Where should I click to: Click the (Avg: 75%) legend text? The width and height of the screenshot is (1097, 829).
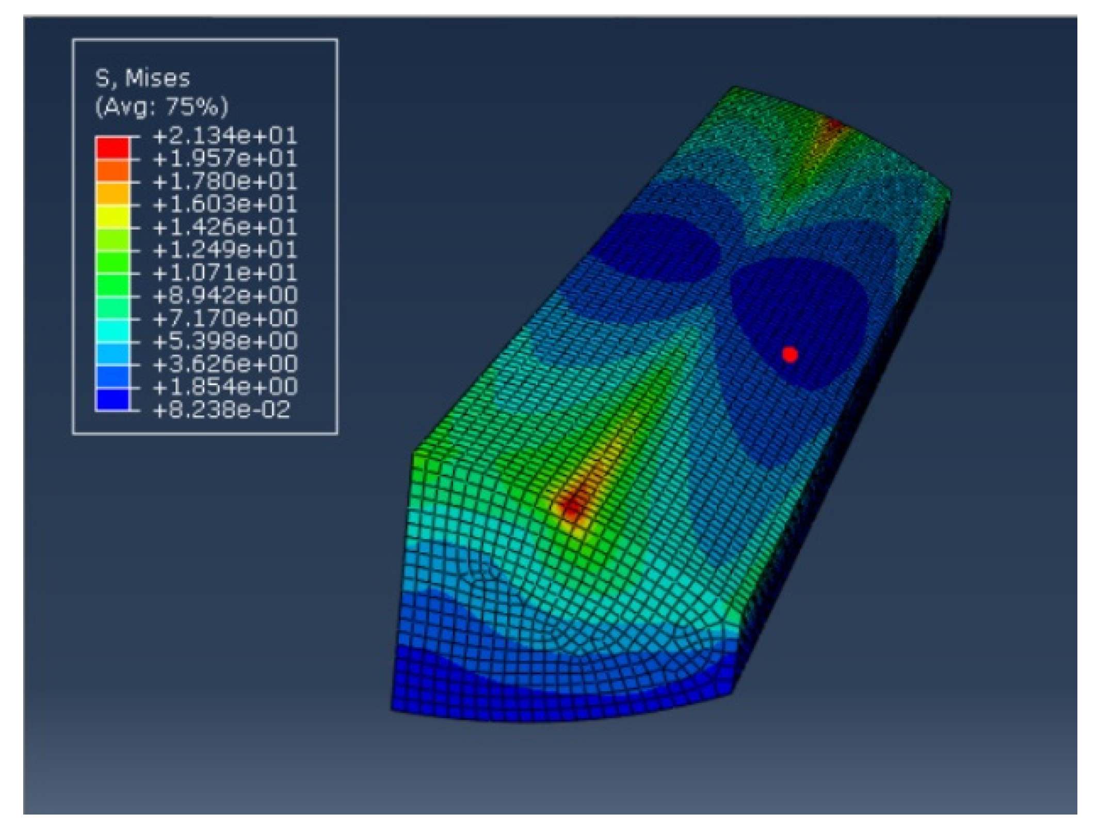click(162, 107)
